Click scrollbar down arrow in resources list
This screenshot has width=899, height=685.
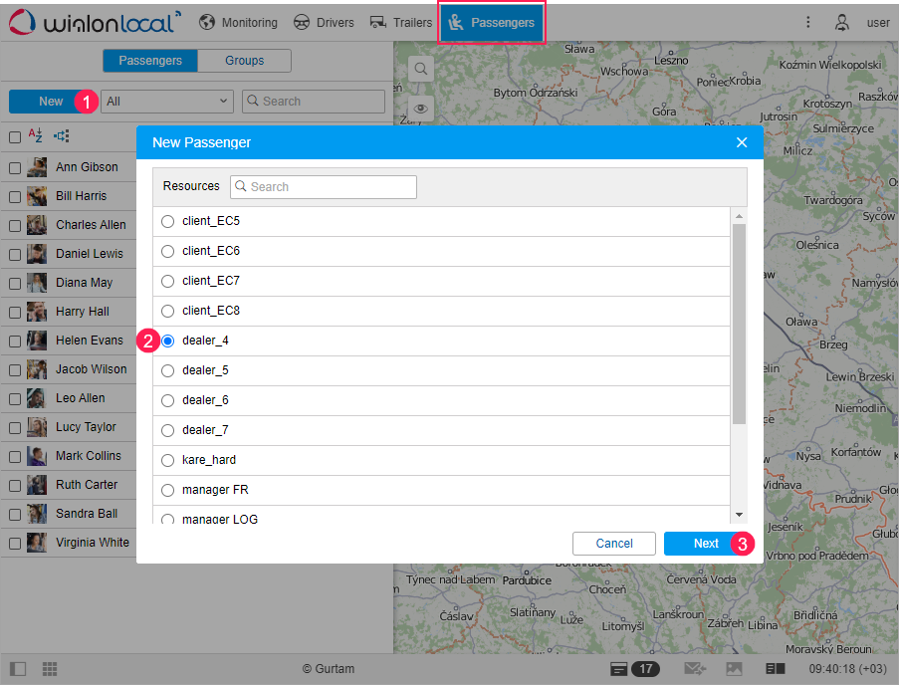739,514
